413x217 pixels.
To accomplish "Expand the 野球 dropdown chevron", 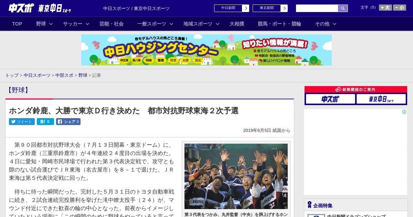I will coord(51,24).
